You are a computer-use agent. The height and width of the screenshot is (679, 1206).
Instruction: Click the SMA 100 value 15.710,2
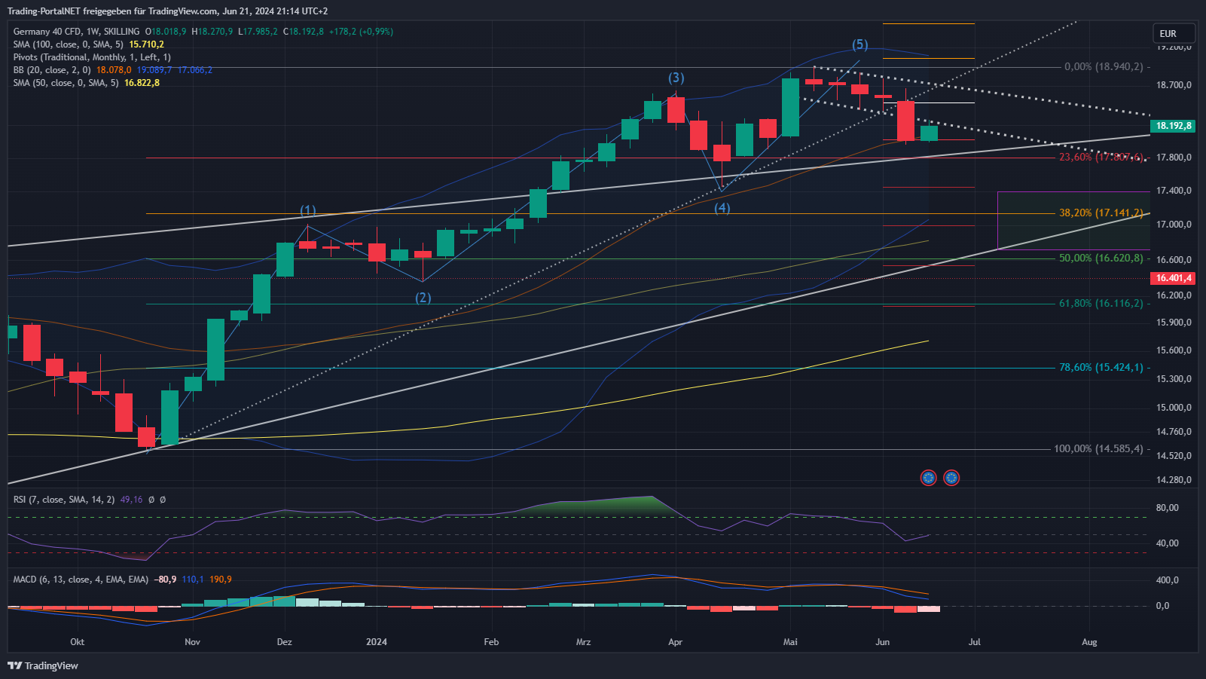point(146,44)
